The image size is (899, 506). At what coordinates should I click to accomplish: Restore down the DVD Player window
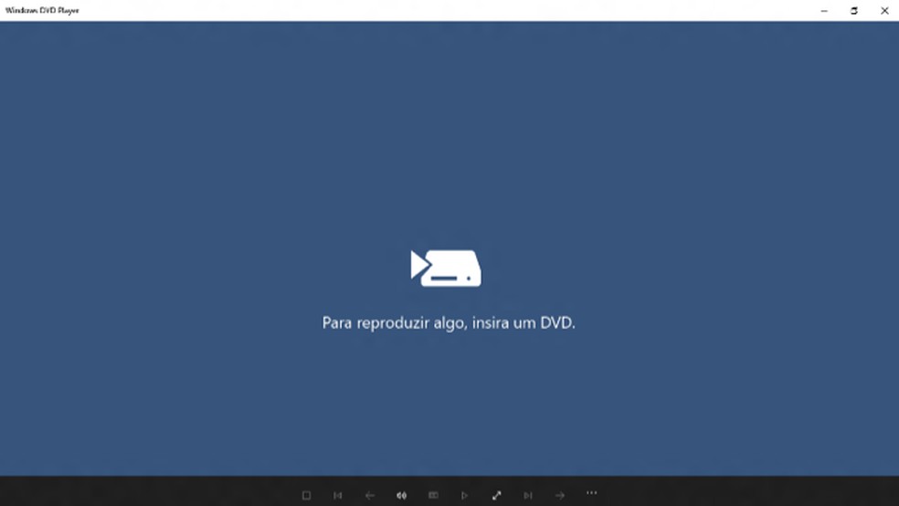coord(853,11)
